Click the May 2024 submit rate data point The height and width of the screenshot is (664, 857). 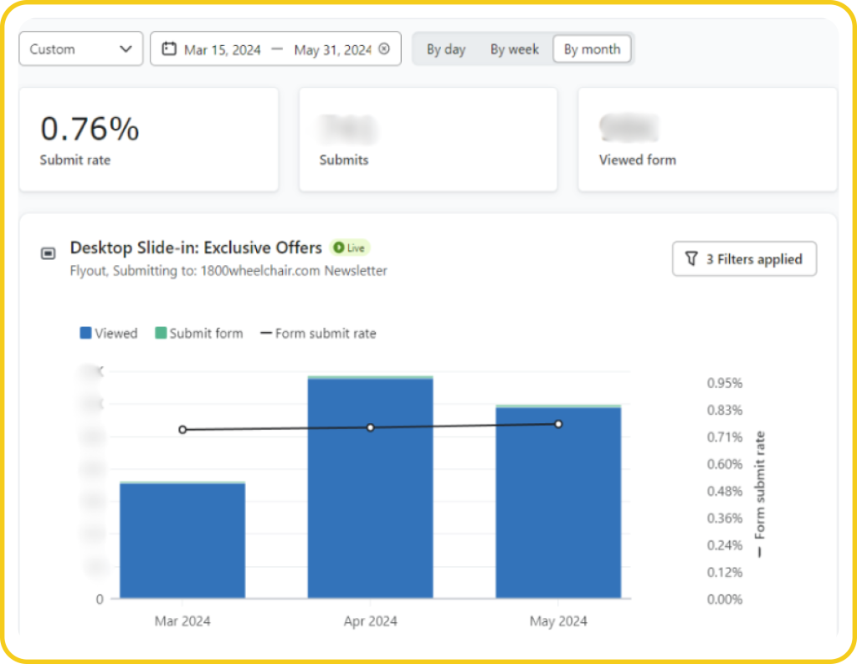point(558,424)
